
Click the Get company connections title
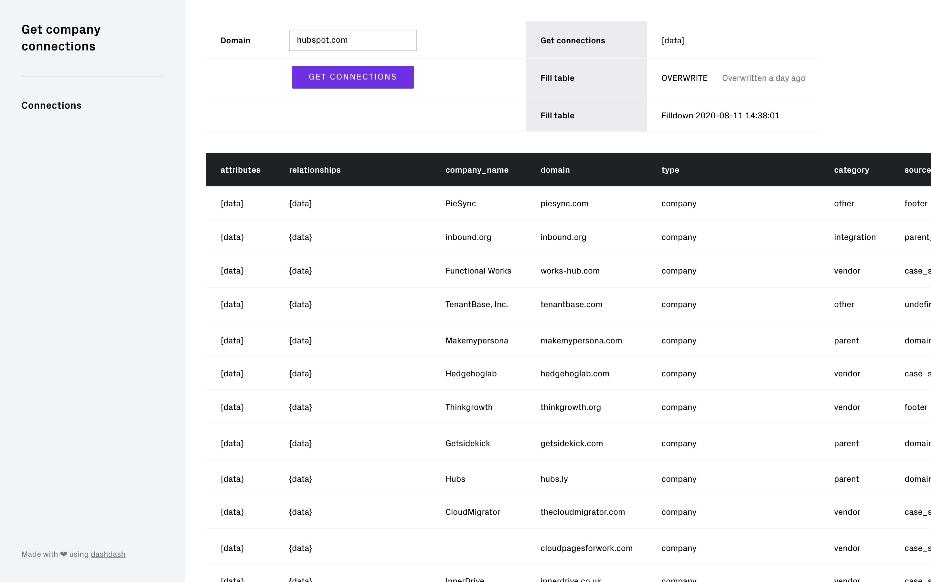click(x=61, y=38)
